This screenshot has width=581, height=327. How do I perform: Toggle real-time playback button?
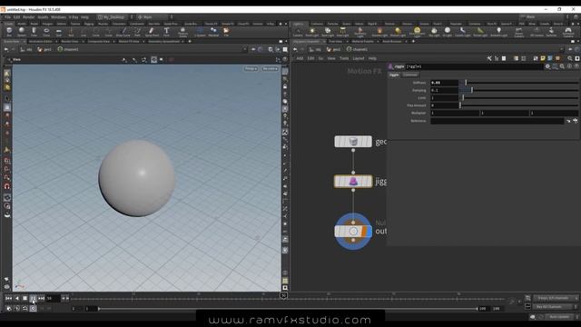point(33,308)
